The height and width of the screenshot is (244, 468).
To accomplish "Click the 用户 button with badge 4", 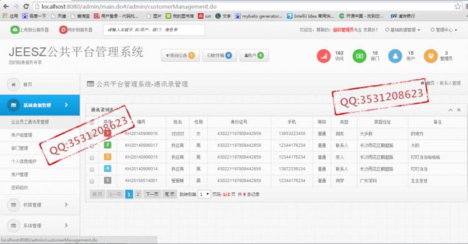I will click(254, 56).
